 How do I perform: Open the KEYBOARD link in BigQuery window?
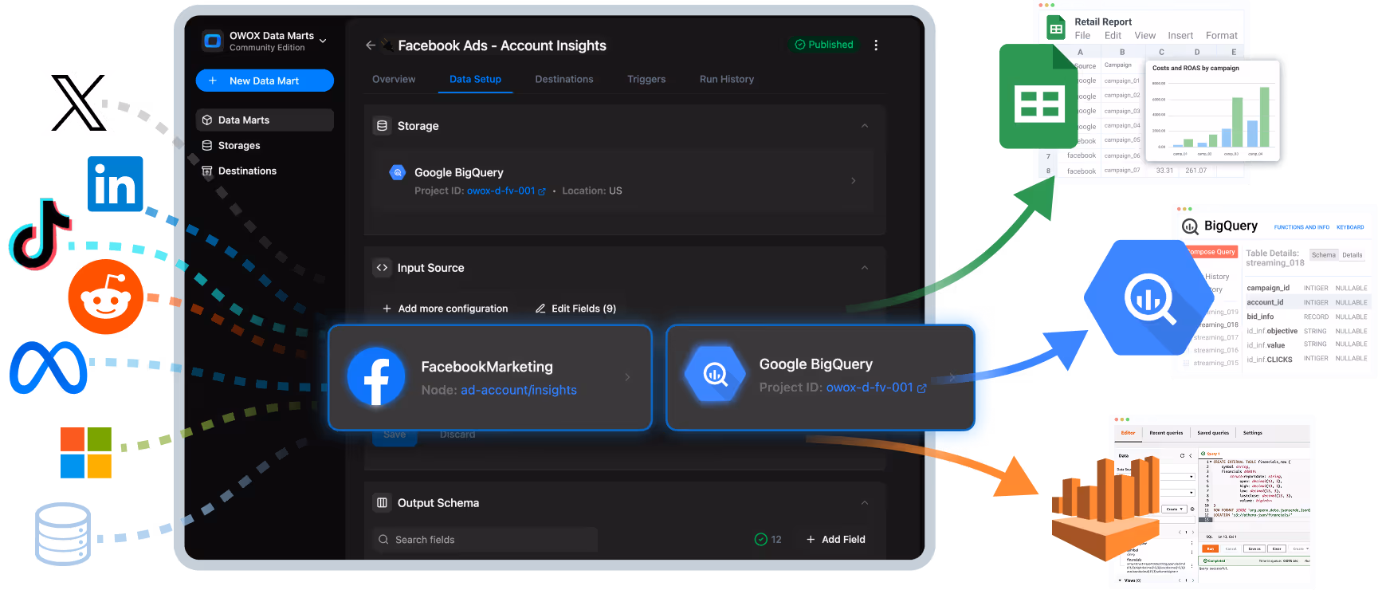pyautogui.click(x=1350, y=227)
